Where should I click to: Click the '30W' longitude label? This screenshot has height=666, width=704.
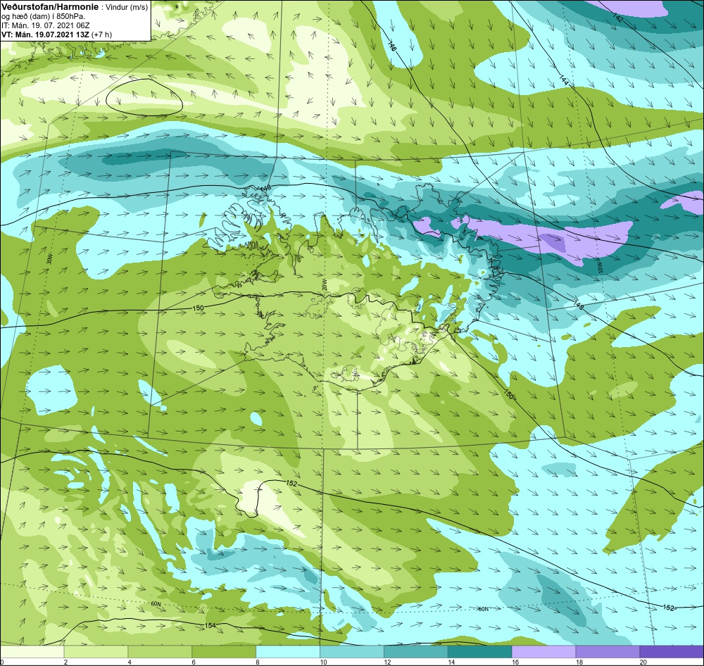49,258
